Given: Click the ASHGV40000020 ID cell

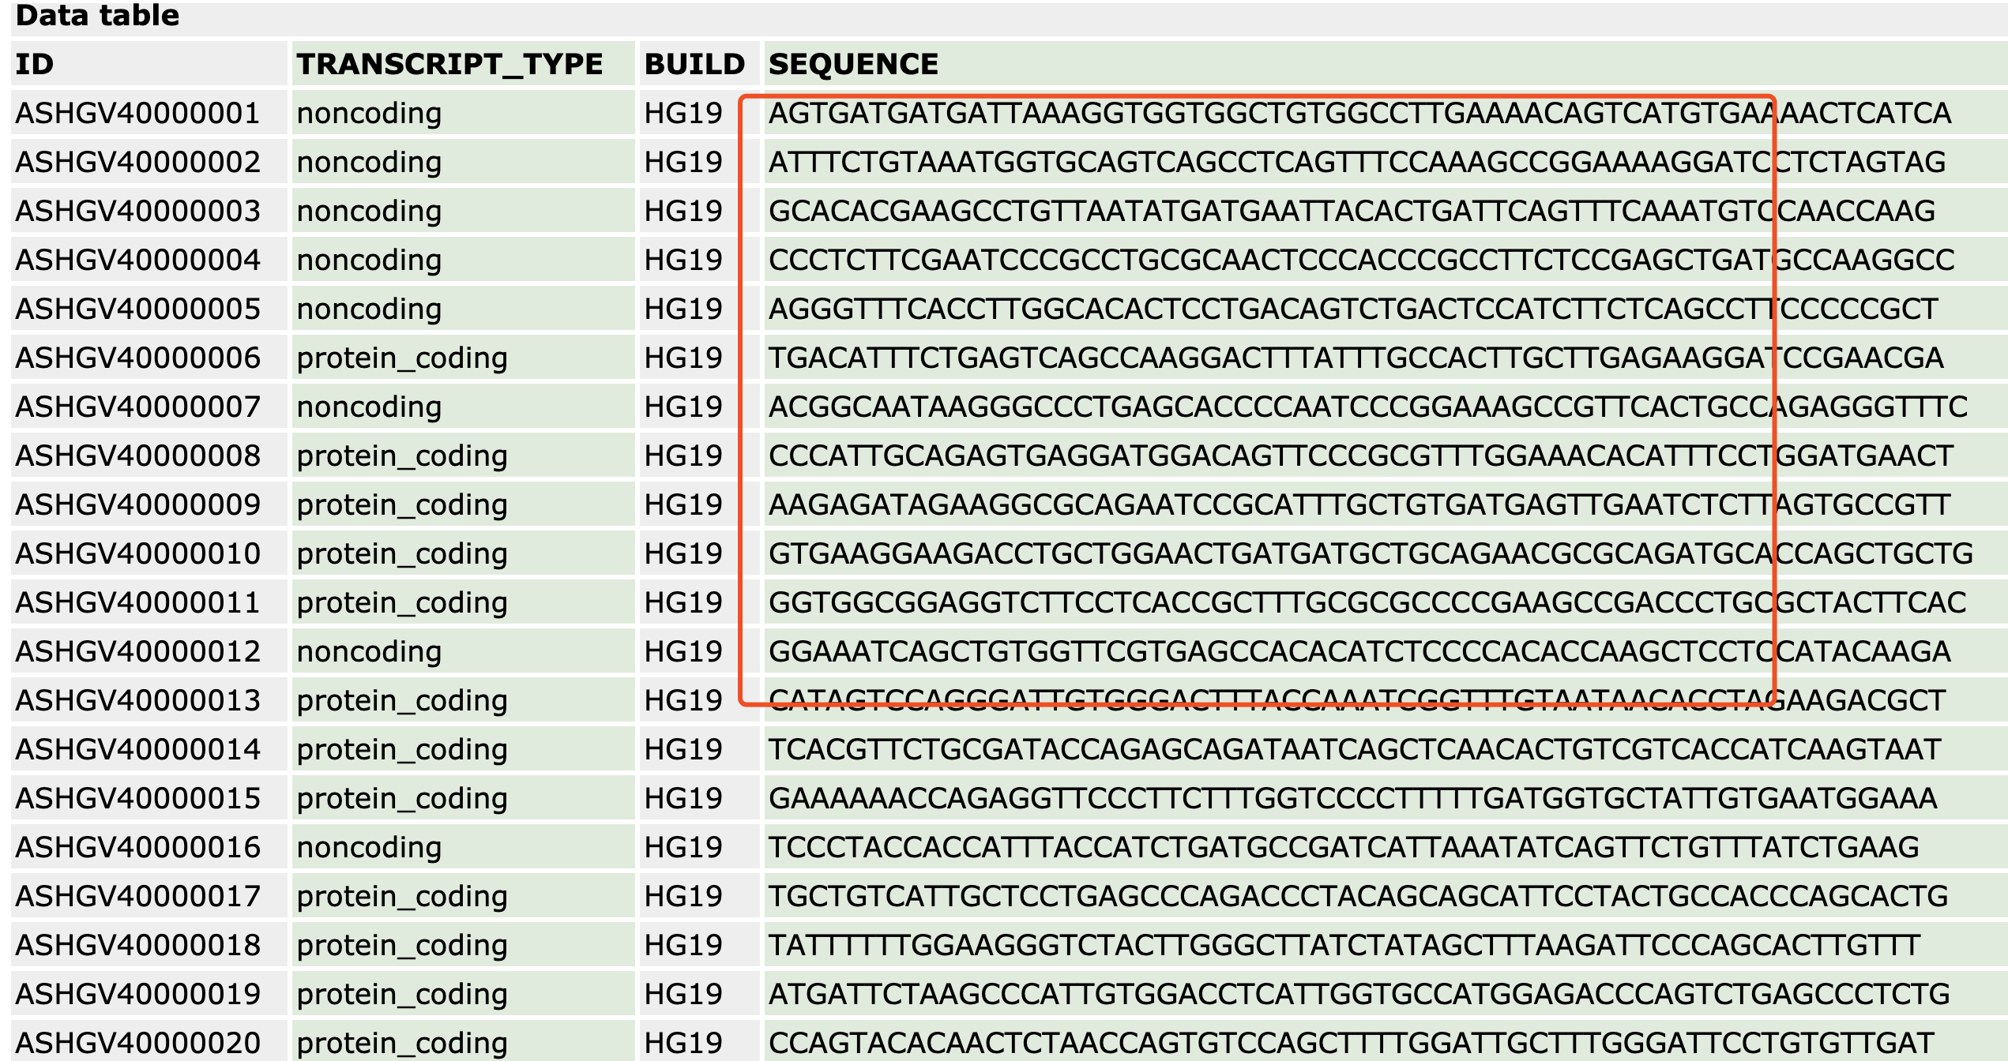Looking at the screenshot, I should [137, 1043].
